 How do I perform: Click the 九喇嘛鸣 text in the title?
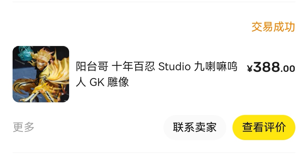(216, 67)
